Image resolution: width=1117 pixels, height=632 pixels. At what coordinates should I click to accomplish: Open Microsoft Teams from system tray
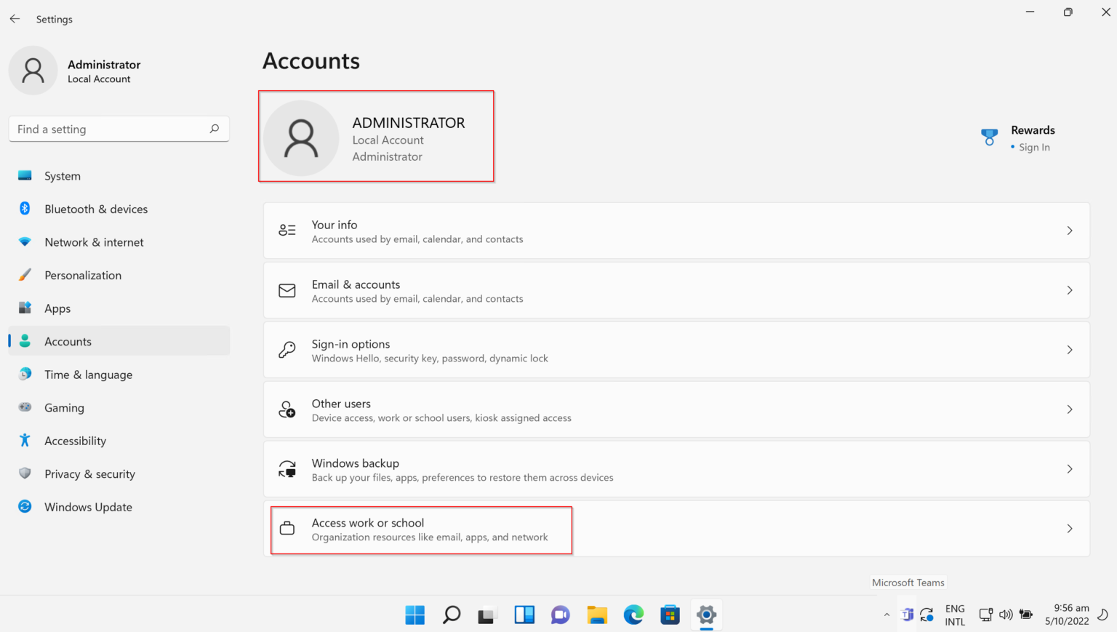click(907, 615)
